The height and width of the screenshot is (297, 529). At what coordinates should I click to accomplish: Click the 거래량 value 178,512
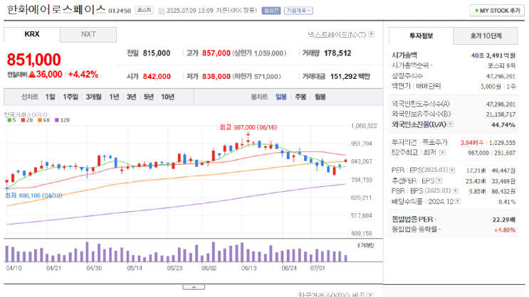click(x=337, y=53)
